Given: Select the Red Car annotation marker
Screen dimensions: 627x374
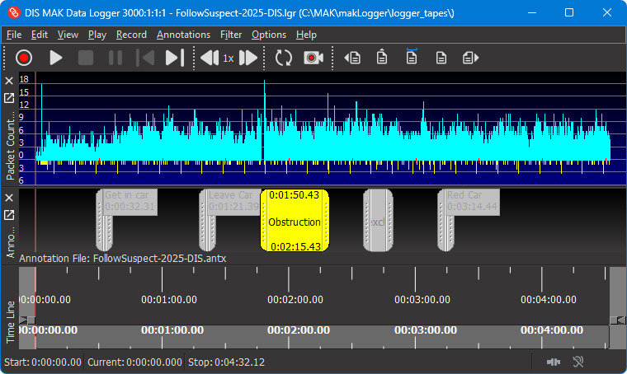Looking at the screenshot, I should (446, 221).
